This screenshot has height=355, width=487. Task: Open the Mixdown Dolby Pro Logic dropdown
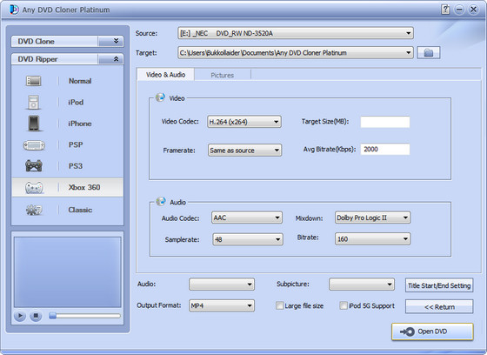tap(372, 218)
